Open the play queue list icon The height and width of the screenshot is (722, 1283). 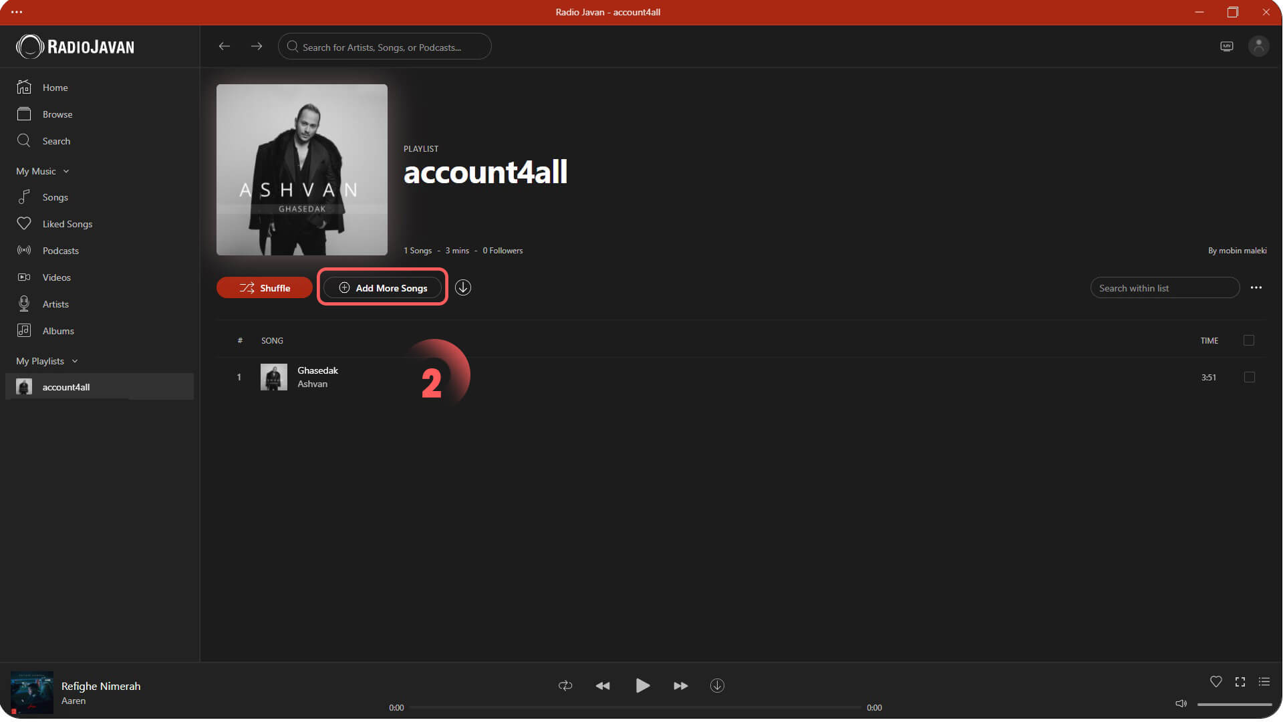1264,682
